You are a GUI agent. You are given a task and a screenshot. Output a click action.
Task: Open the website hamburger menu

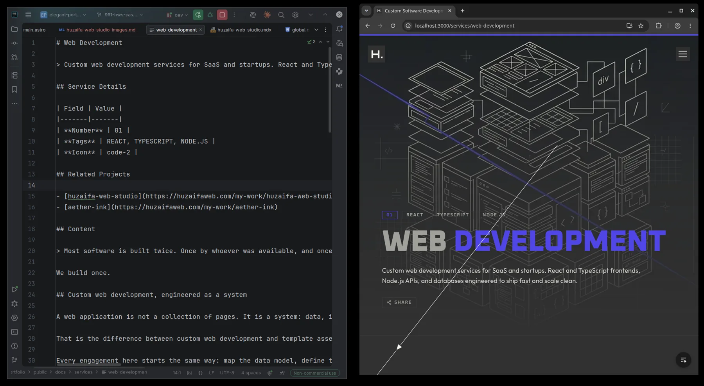682,54
